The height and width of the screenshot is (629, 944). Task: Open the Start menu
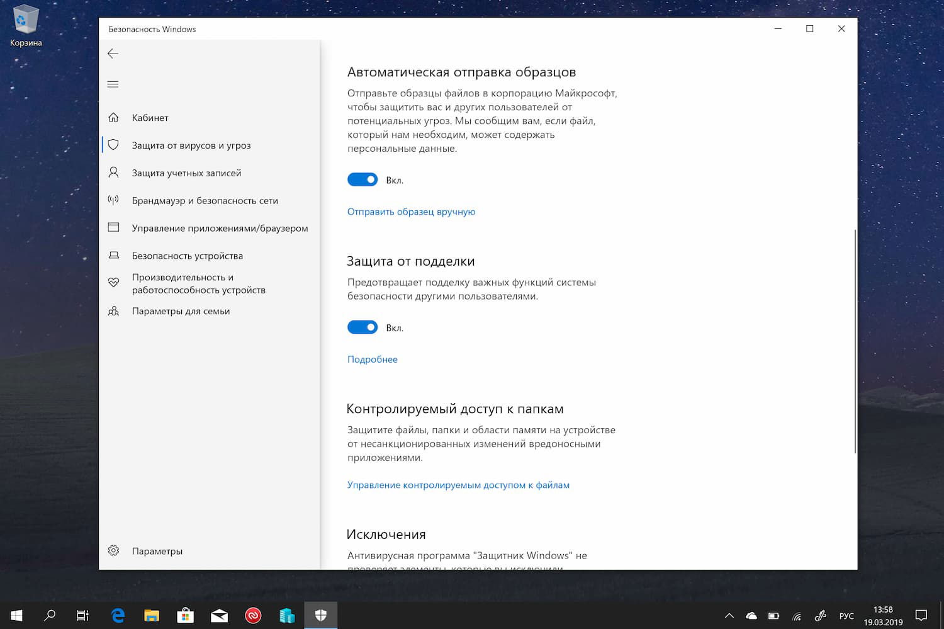pyautogui.click(x=16, y=615)
